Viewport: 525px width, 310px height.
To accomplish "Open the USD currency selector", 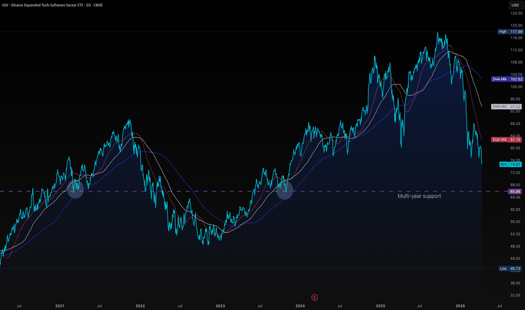I will 515,6.
